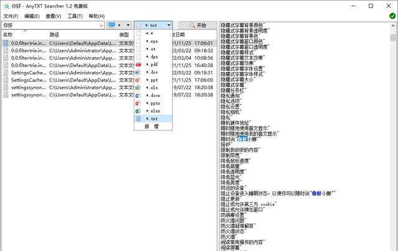Click preview line 隐私相机
398x251 pixels.
click(231, 112)
